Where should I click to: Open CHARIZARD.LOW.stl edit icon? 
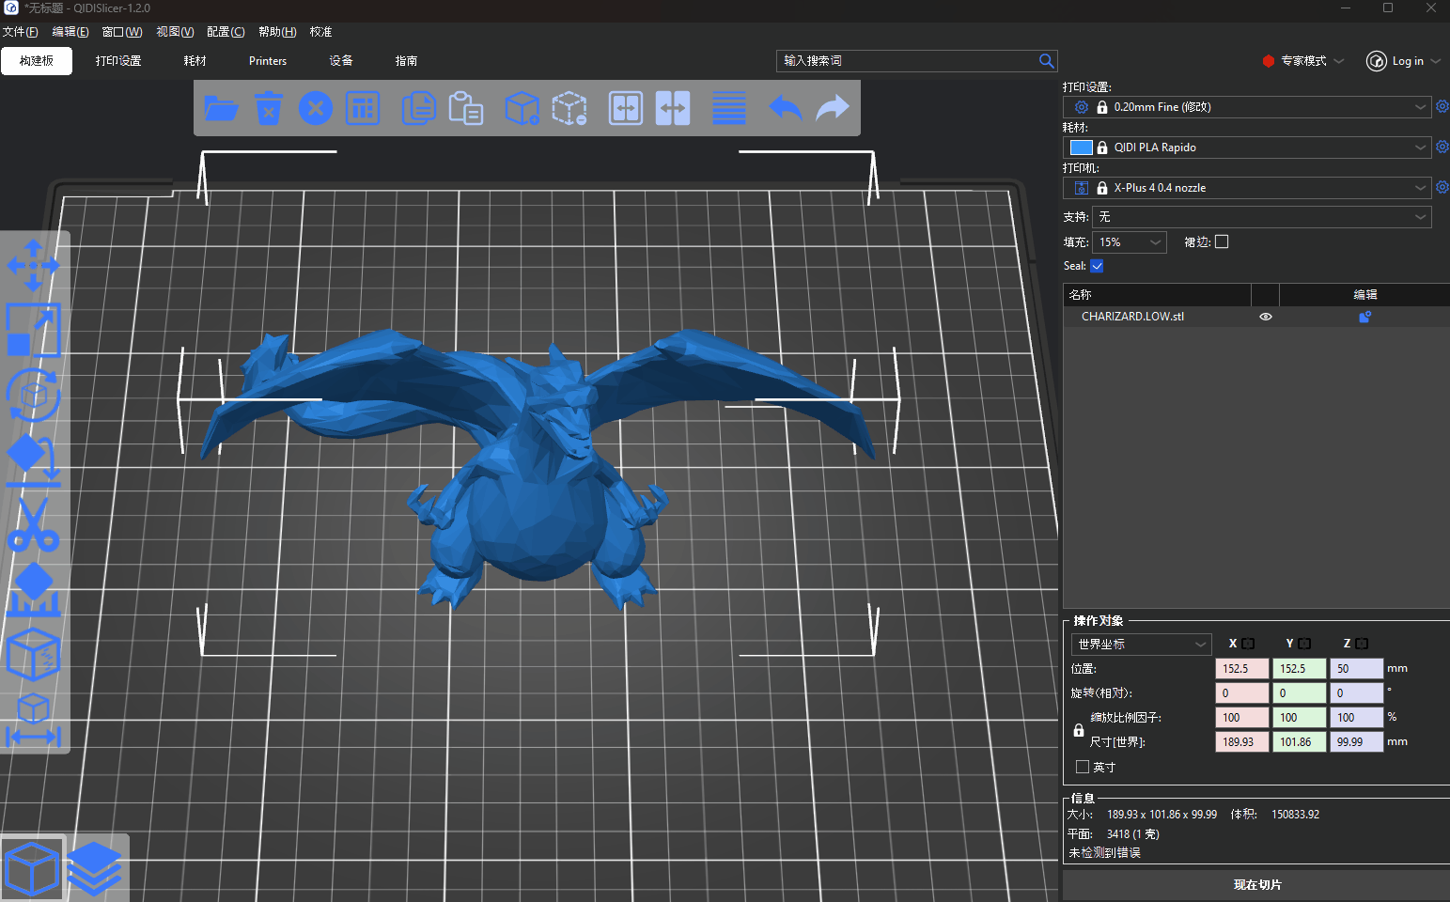(x=1364, y=317)
